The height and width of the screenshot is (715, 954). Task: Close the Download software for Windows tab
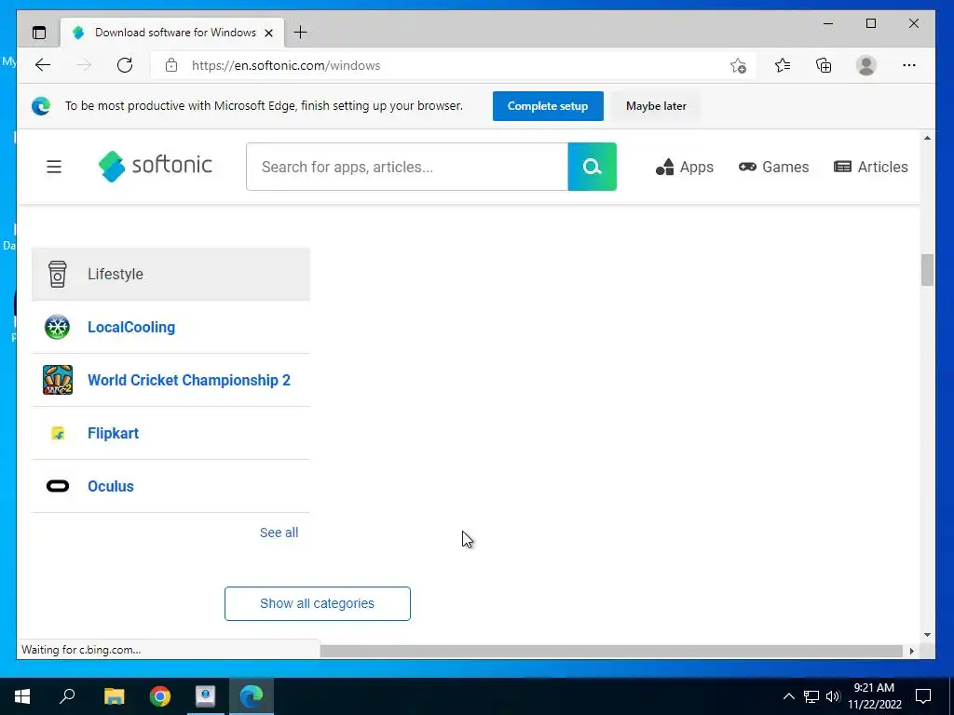[x=269, y=33]
